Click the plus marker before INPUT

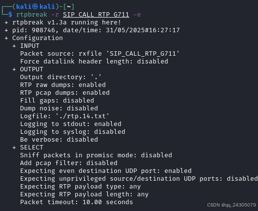14,46
